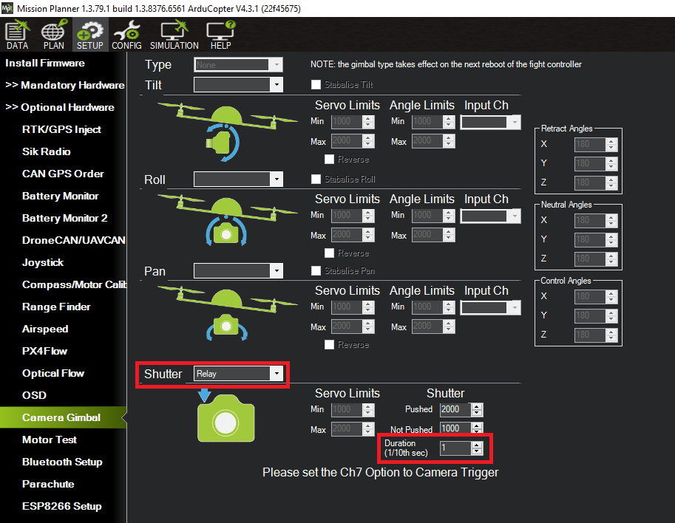This screenshot has height=523, width=675.
Task: Open the PLAN flight planner
Action: pos(53,35)
